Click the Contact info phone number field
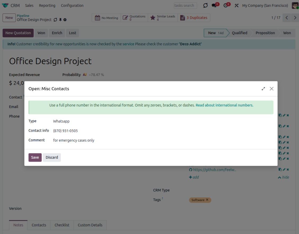Image resolution: width=299 pixels, height=234 pixels. [65, 131]
